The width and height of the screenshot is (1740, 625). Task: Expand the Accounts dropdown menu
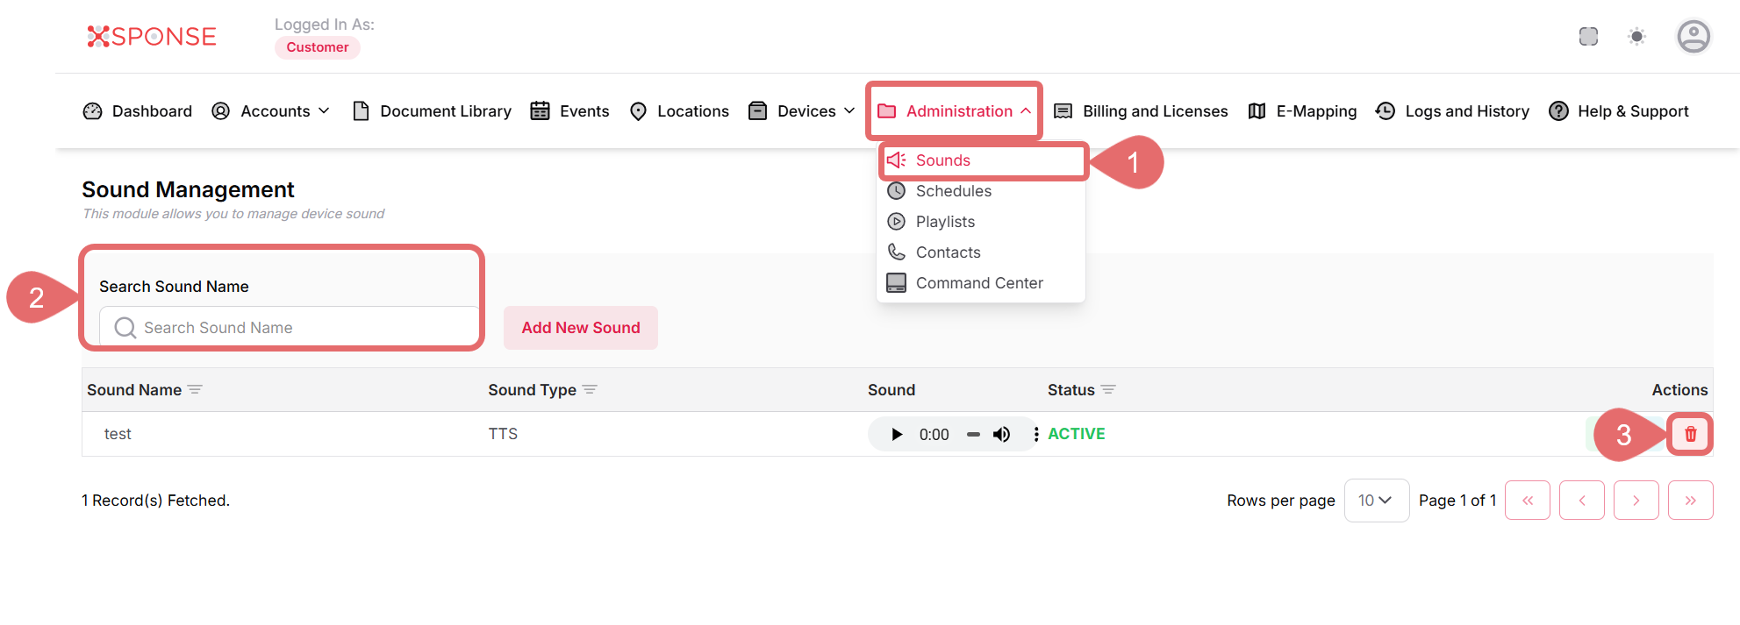(271, 111)
